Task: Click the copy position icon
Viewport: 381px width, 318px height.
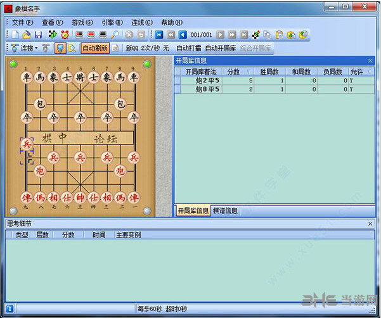Action: [x=268, y=35]
